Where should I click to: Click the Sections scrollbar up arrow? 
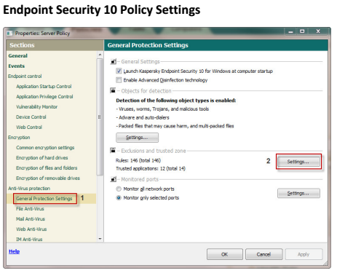click(x=100, y=55)
